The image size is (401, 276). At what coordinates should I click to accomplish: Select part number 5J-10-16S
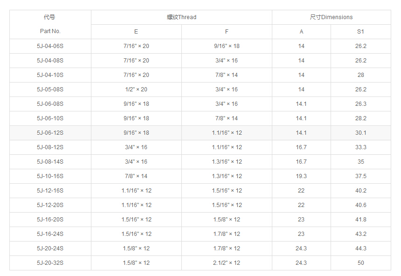tap(50, 176)
